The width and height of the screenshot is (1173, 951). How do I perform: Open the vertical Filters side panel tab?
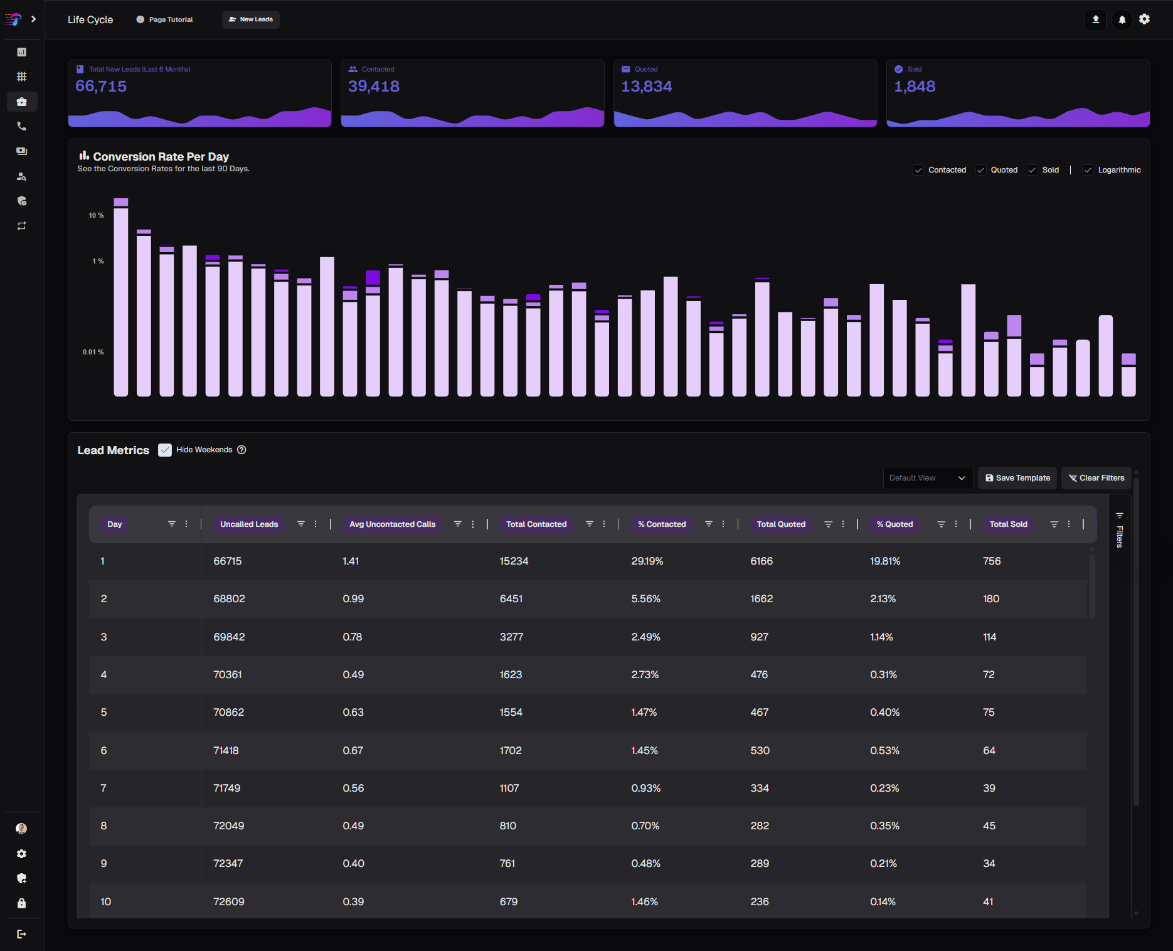pos(1120,531)
